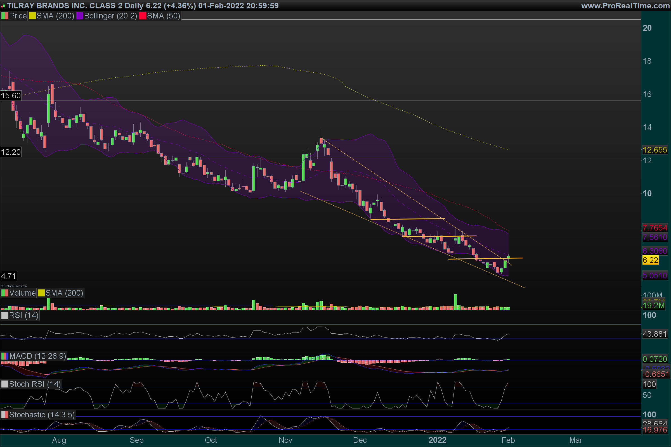
Task: Select the 4.71 support line label
Action: [x=9, y=276]
